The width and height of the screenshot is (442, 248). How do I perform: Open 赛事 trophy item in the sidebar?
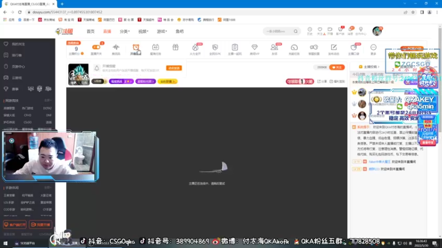[15, 89]
